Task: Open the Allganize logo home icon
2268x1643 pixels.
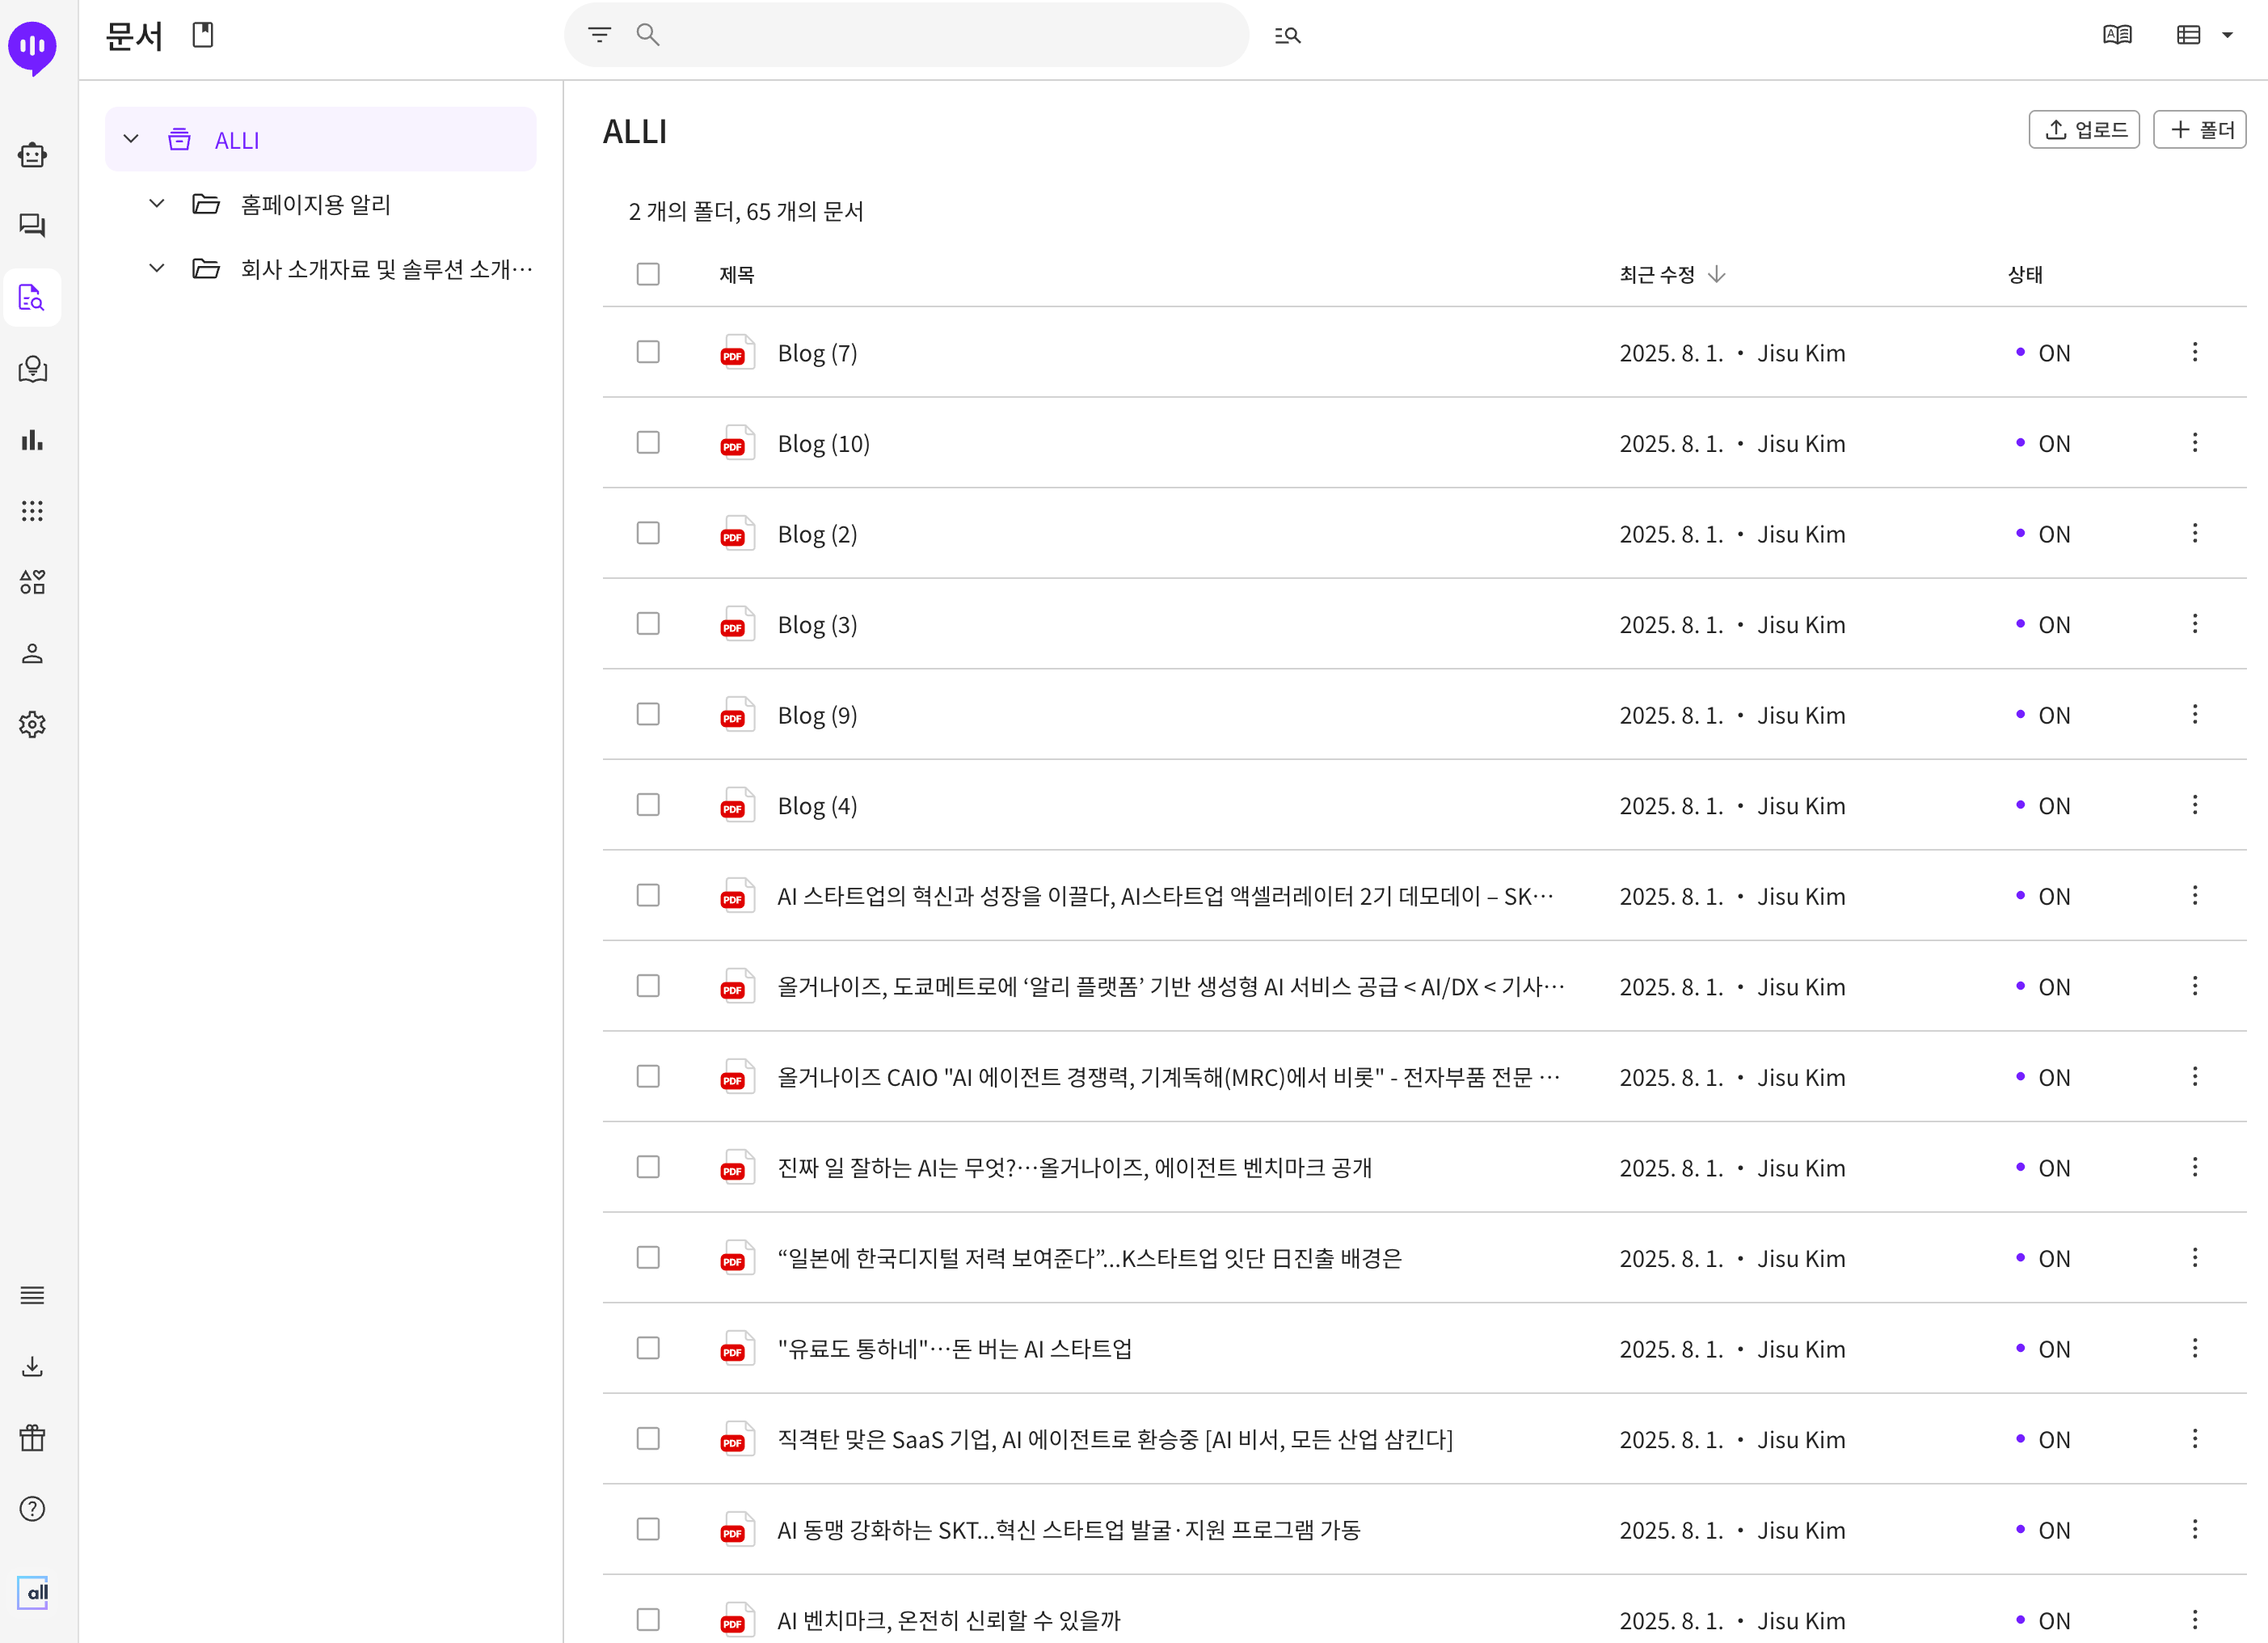Action: (x=32, y=46)
